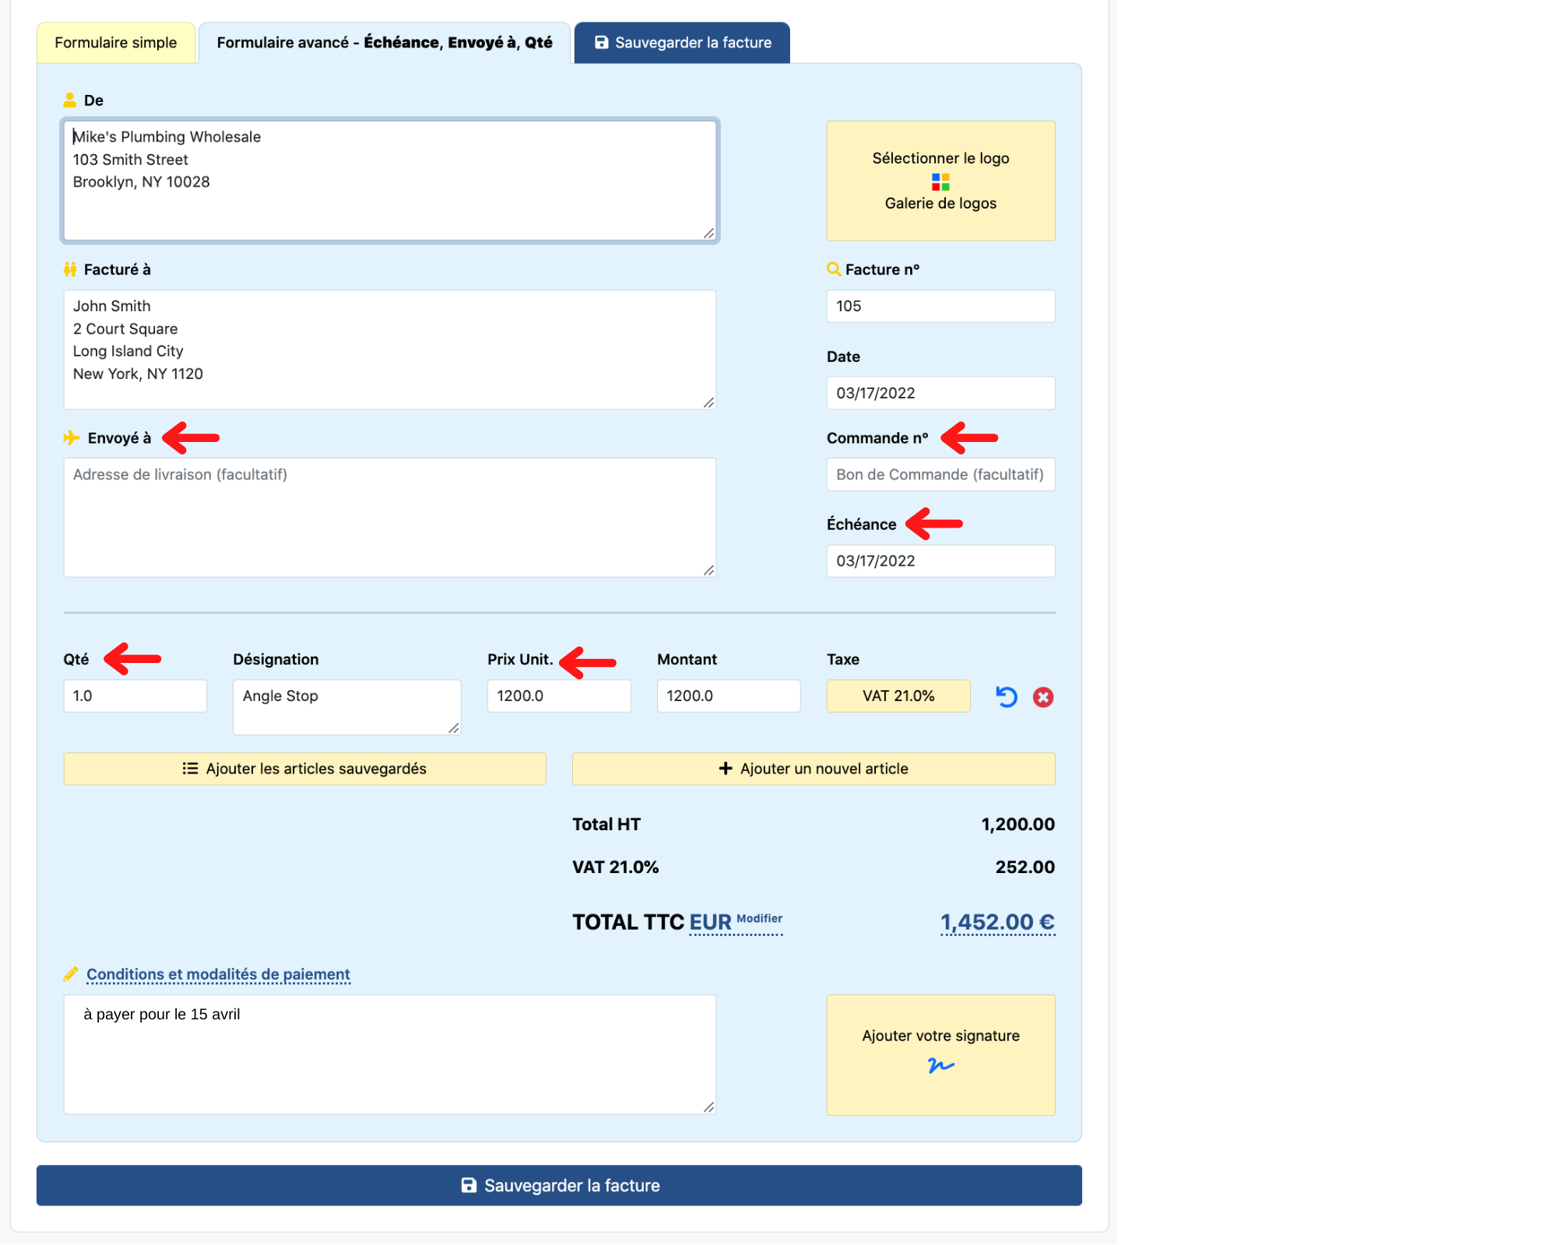
Task: Click list icon on saved articles button
Action: [190, 769]
